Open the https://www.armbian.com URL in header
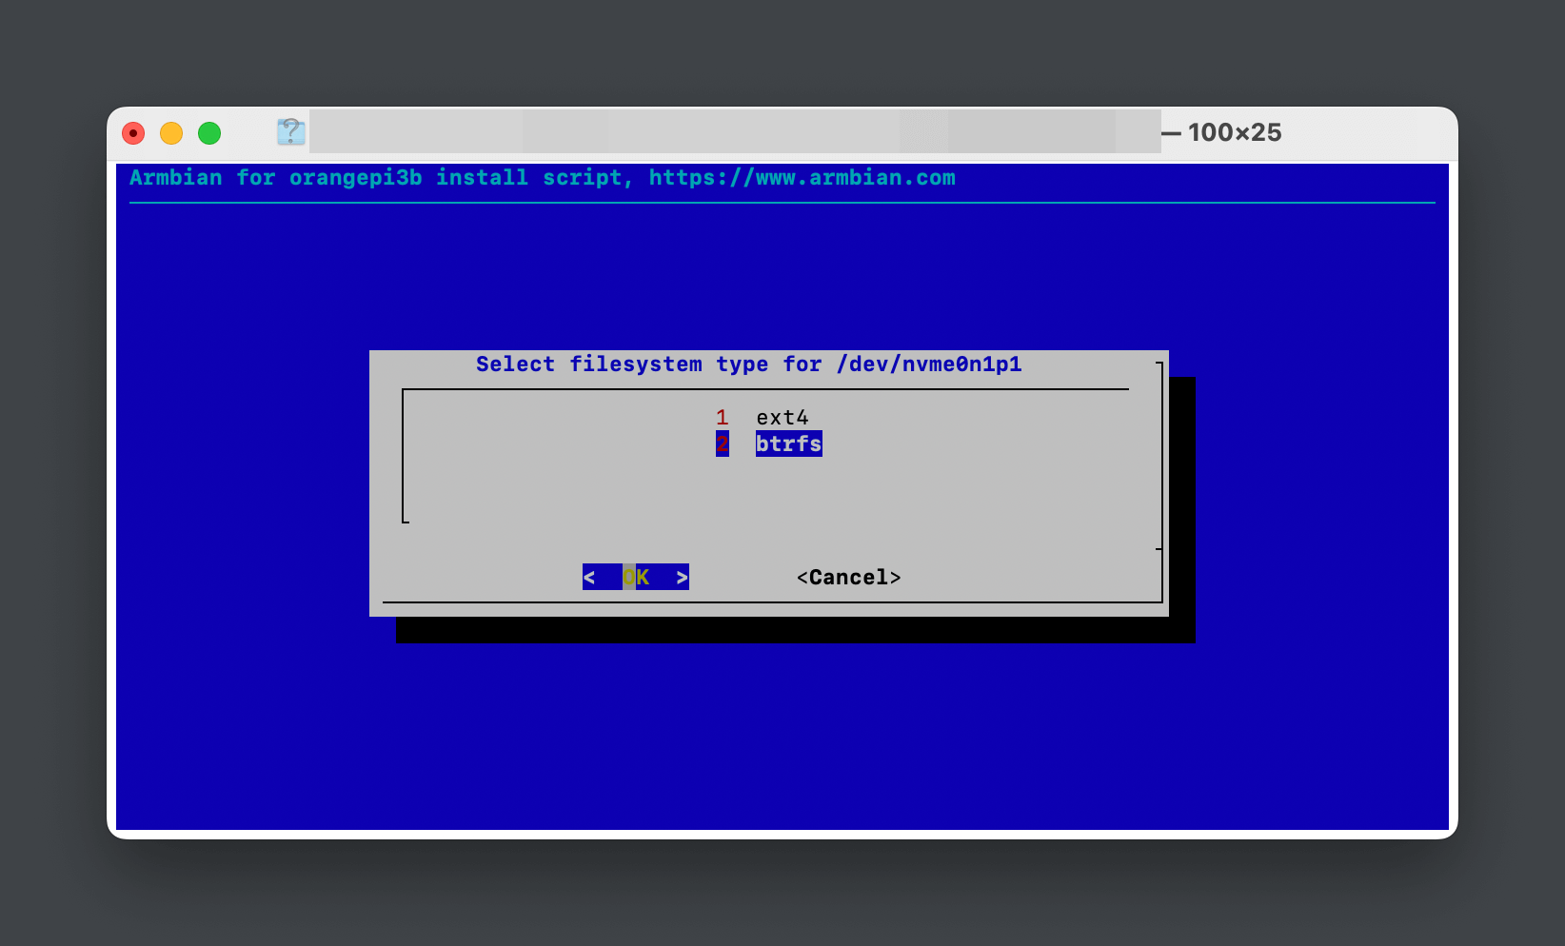This screenshot has height=946, width=1565. pyautogui.click(x=802, y=178)
